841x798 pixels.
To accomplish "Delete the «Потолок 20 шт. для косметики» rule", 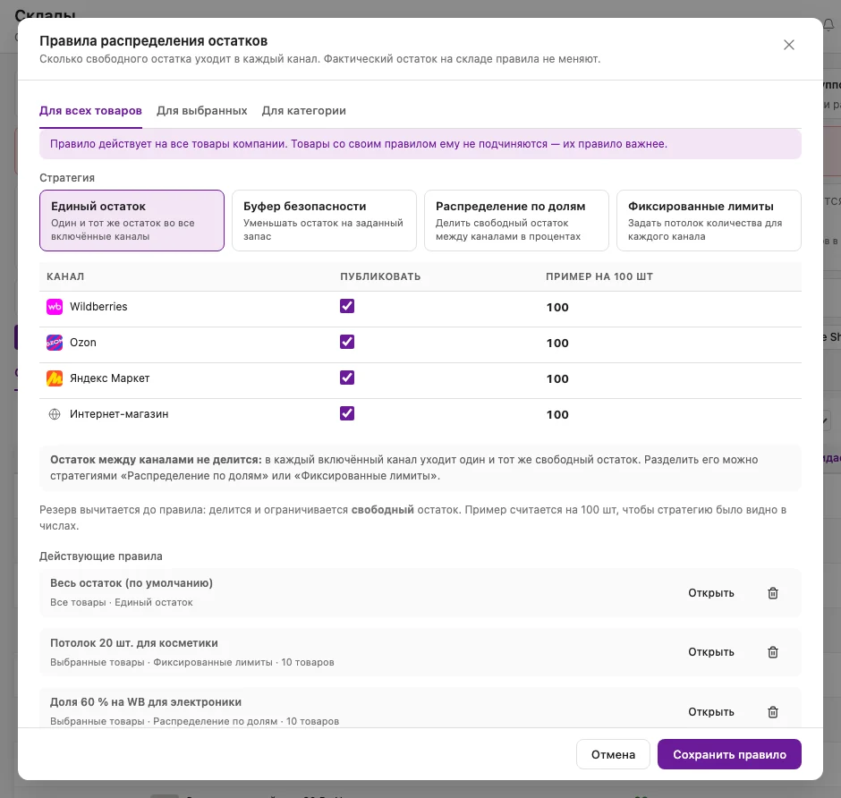I will (773, 652).
